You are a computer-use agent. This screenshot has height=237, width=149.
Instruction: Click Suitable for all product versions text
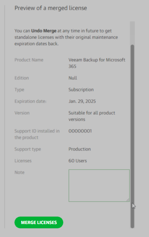92,116
